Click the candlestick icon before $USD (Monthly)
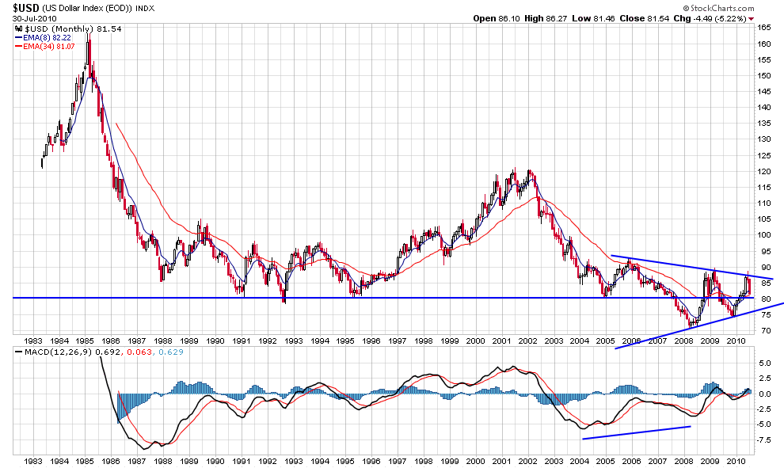 tap(18, 29)
